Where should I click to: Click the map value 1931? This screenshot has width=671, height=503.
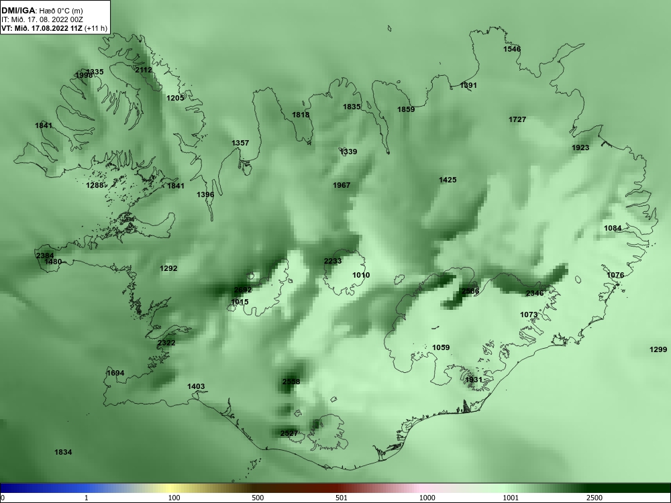tap(474, 380)
